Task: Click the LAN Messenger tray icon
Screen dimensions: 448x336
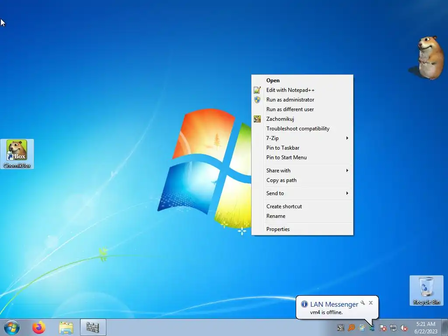Action: coord(372,328)
